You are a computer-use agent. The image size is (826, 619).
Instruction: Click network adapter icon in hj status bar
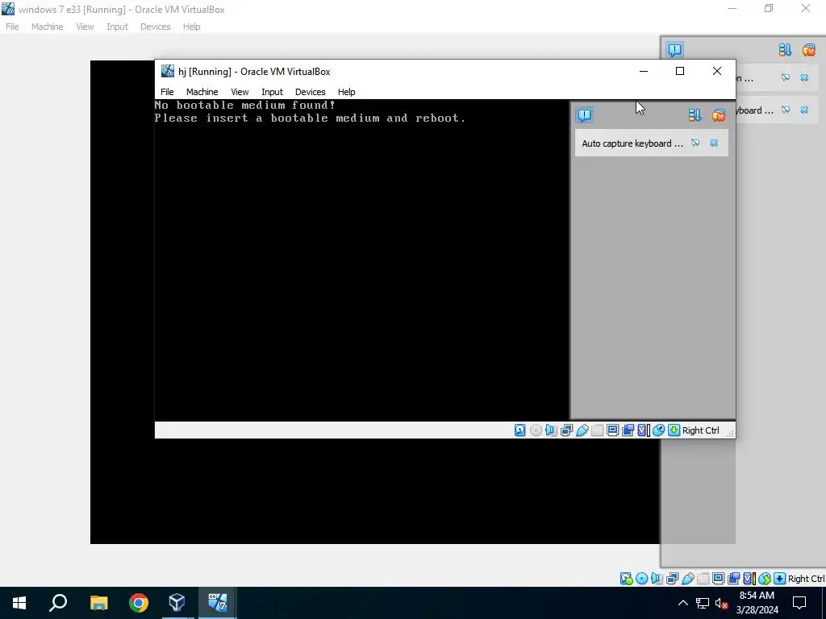(566, 430)
